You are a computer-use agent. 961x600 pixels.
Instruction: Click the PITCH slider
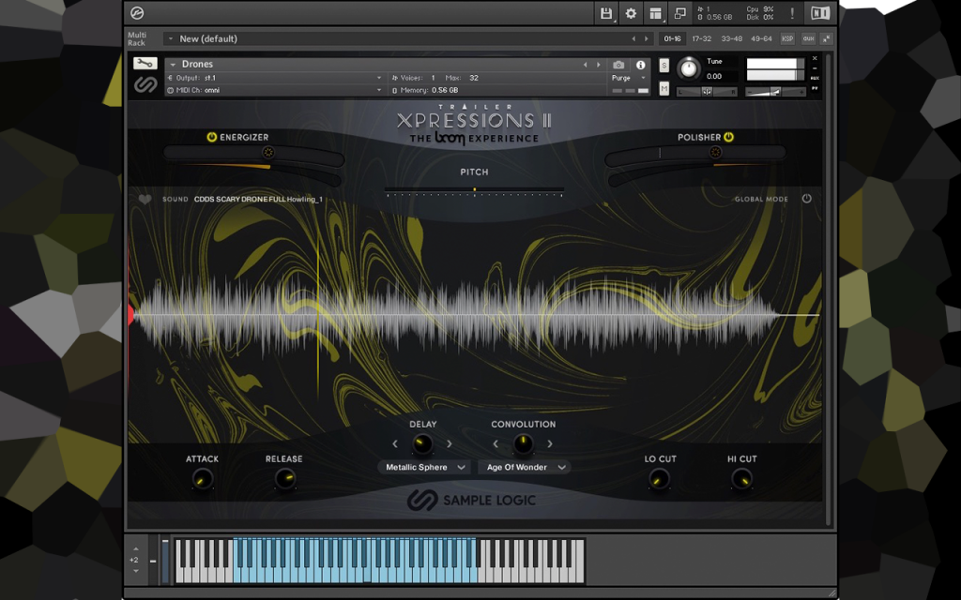pyautogui.click(x=474, y=191)
